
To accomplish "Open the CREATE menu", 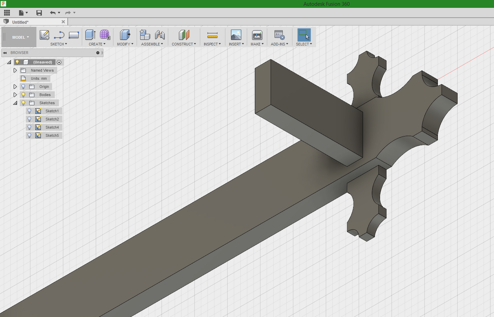I will coord(97,44).
